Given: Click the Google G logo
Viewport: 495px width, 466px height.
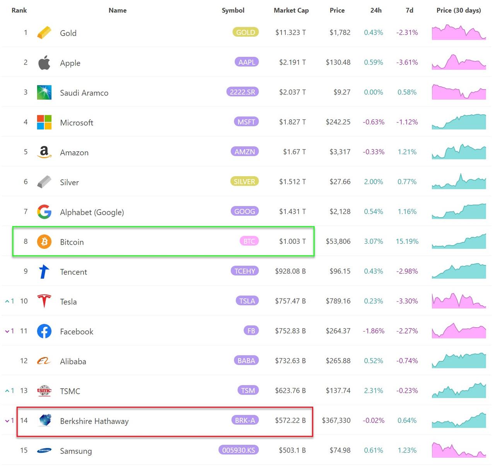Looking at the screenshot, I should tap(44, 212).
